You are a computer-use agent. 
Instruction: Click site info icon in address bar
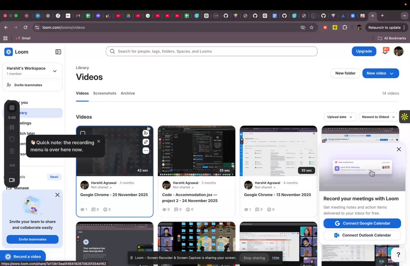(37, 27)
